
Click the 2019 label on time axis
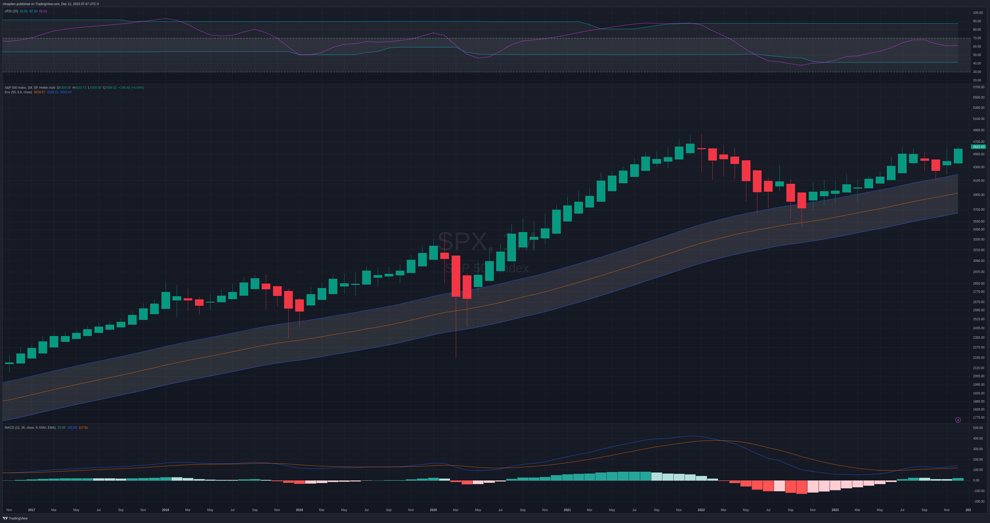pos(299,510)
